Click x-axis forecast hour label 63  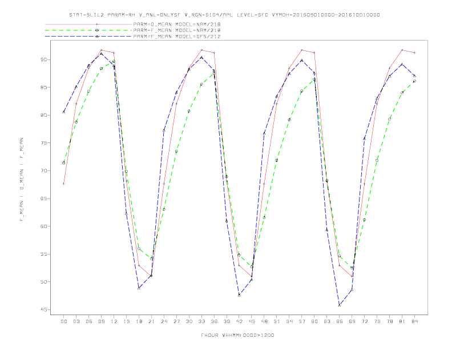327,321
